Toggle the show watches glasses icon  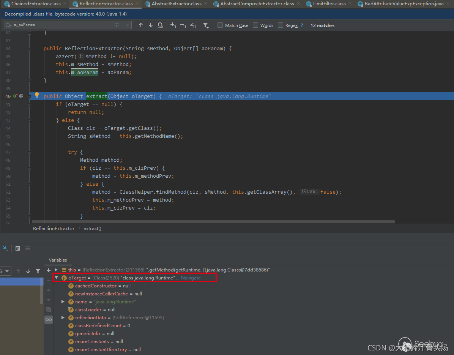point(48,320)
